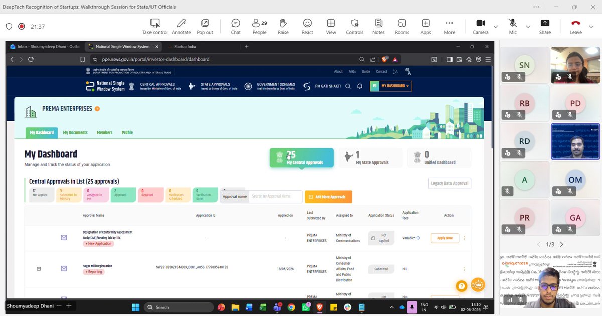Select the Unified Dashboard card
This screenshot has height=316, width=602.
[439, 158]
